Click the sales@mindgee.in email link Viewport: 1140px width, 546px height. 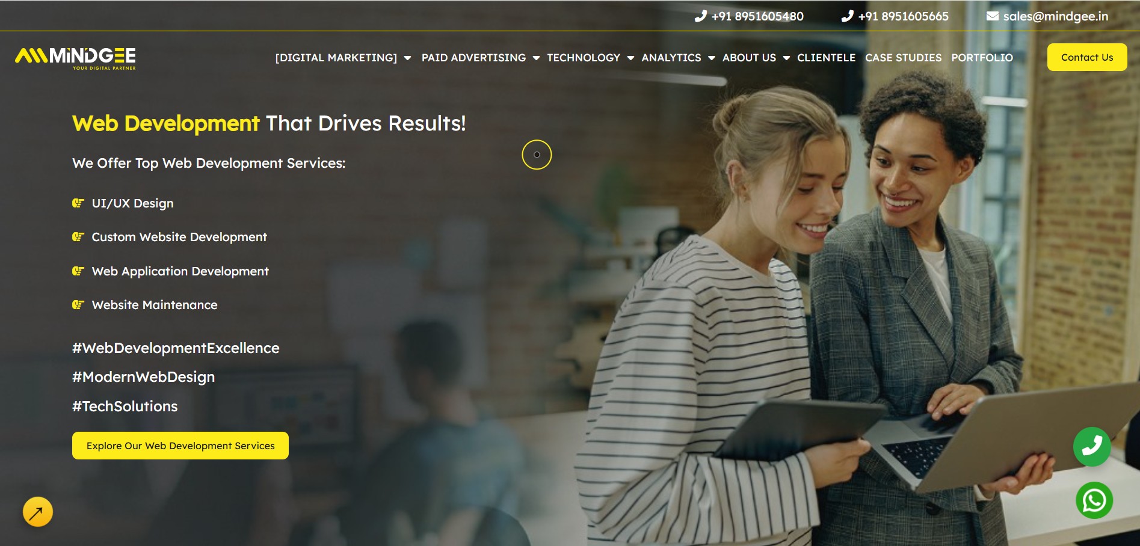tap(1055, 16)
